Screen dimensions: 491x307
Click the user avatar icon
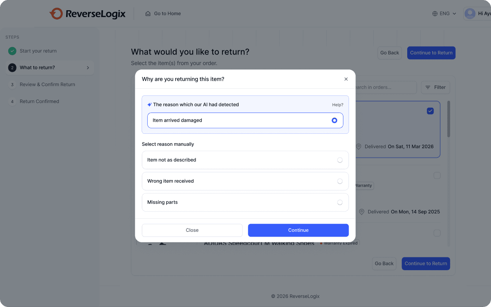pyautogui.click(x=470, y=14)
